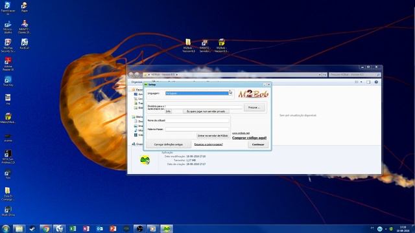
Task: Click 'Carregar definições antigas' button
Action: coord(169,144)
